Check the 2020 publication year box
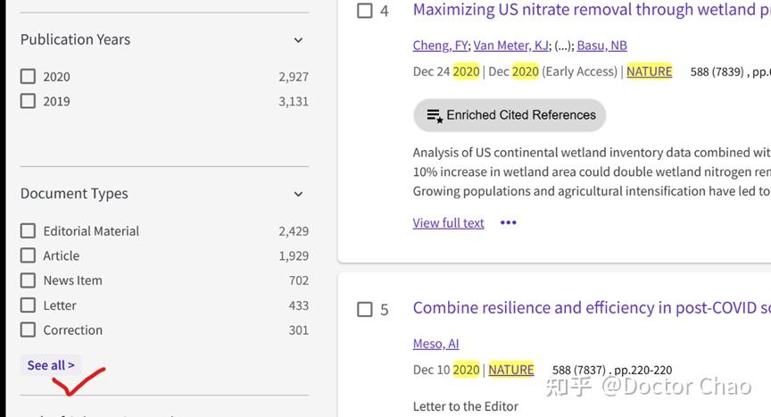The height and width of the screenshot is (417, 771). click(29, 77)
